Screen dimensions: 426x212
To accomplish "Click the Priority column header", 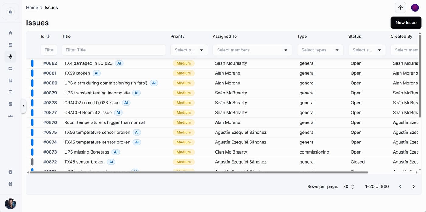I will click(x=177, y=36).
